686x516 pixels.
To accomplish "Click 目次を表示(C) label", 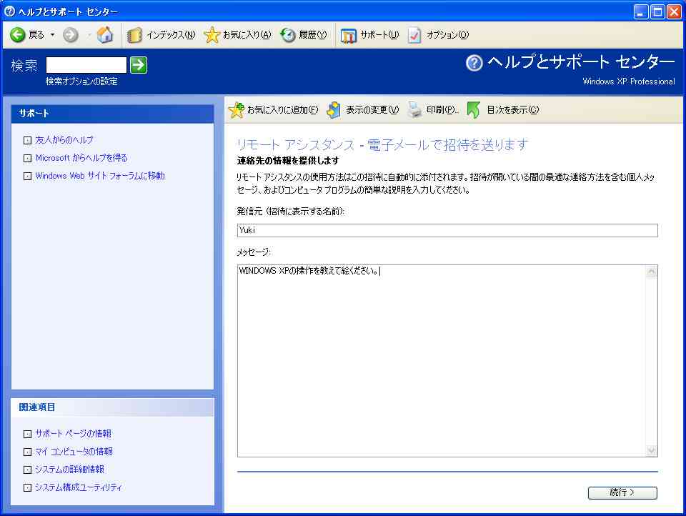I will click(x=513, y=110).
